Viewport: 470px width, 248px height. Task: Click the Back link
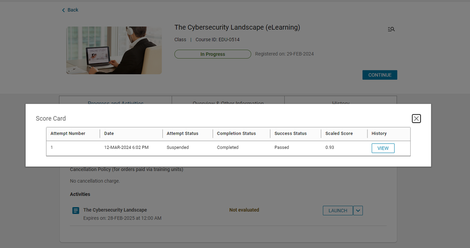(x=70, y=10)
